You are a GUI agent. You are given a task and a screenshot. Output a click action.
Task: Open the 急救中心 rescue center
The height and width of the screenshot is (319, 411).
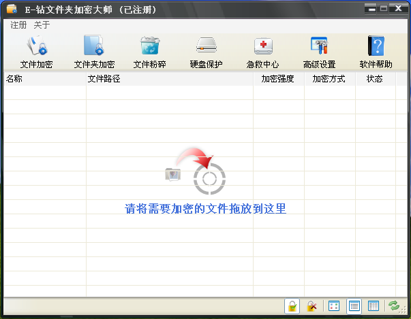pos(263,52)
